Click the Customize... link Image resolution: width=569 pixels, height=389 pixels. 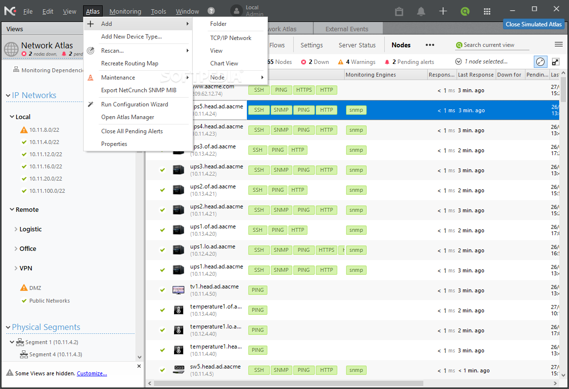point(92,373)
